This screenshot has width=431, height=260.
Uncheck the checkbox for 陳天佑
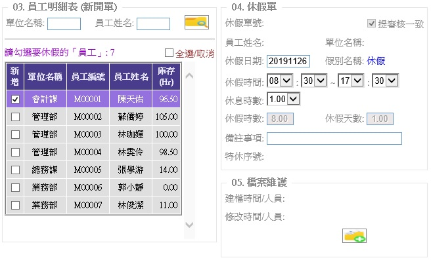(15, 99)
